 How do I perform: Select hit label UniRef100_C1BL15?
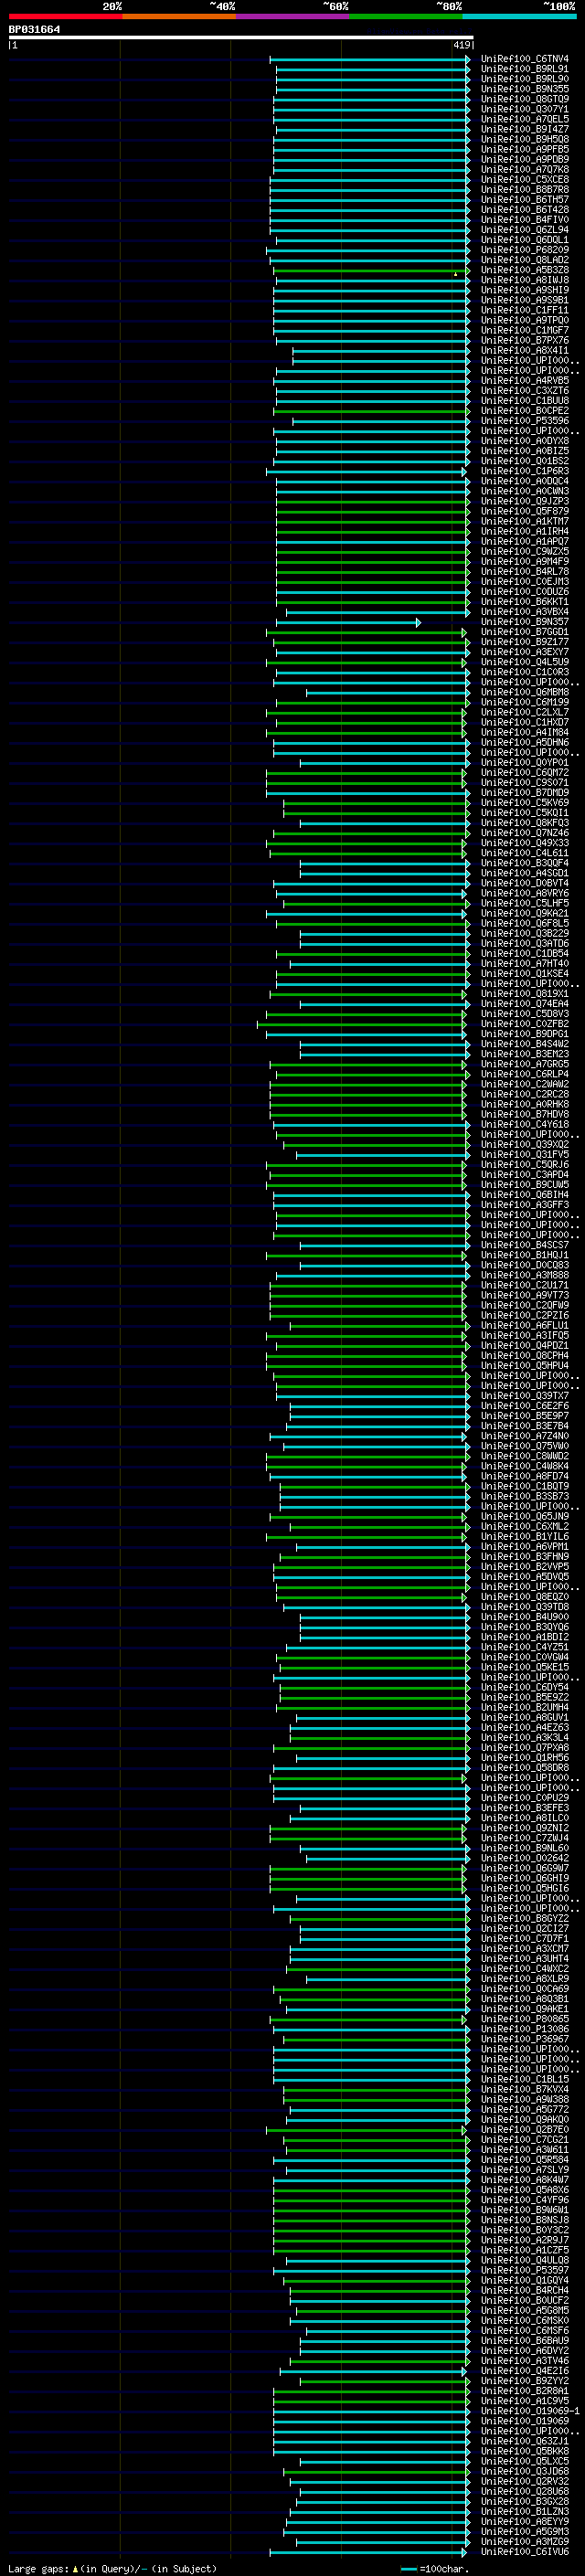[524, 2079]
